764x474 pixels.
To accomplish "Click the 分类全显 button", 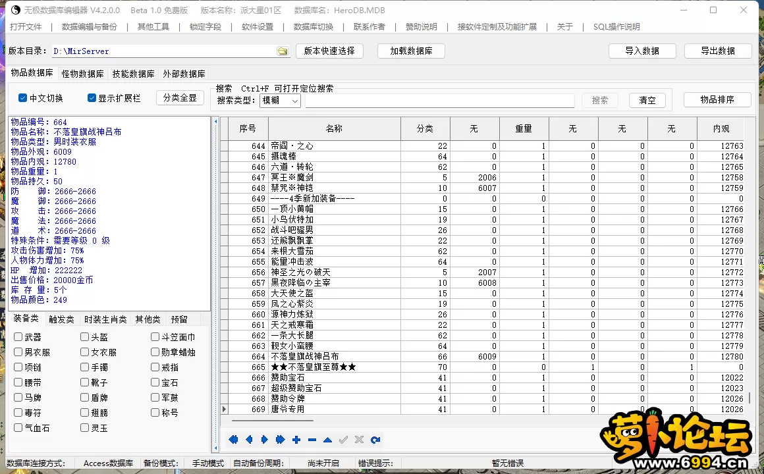I will [x=180, y=98].
